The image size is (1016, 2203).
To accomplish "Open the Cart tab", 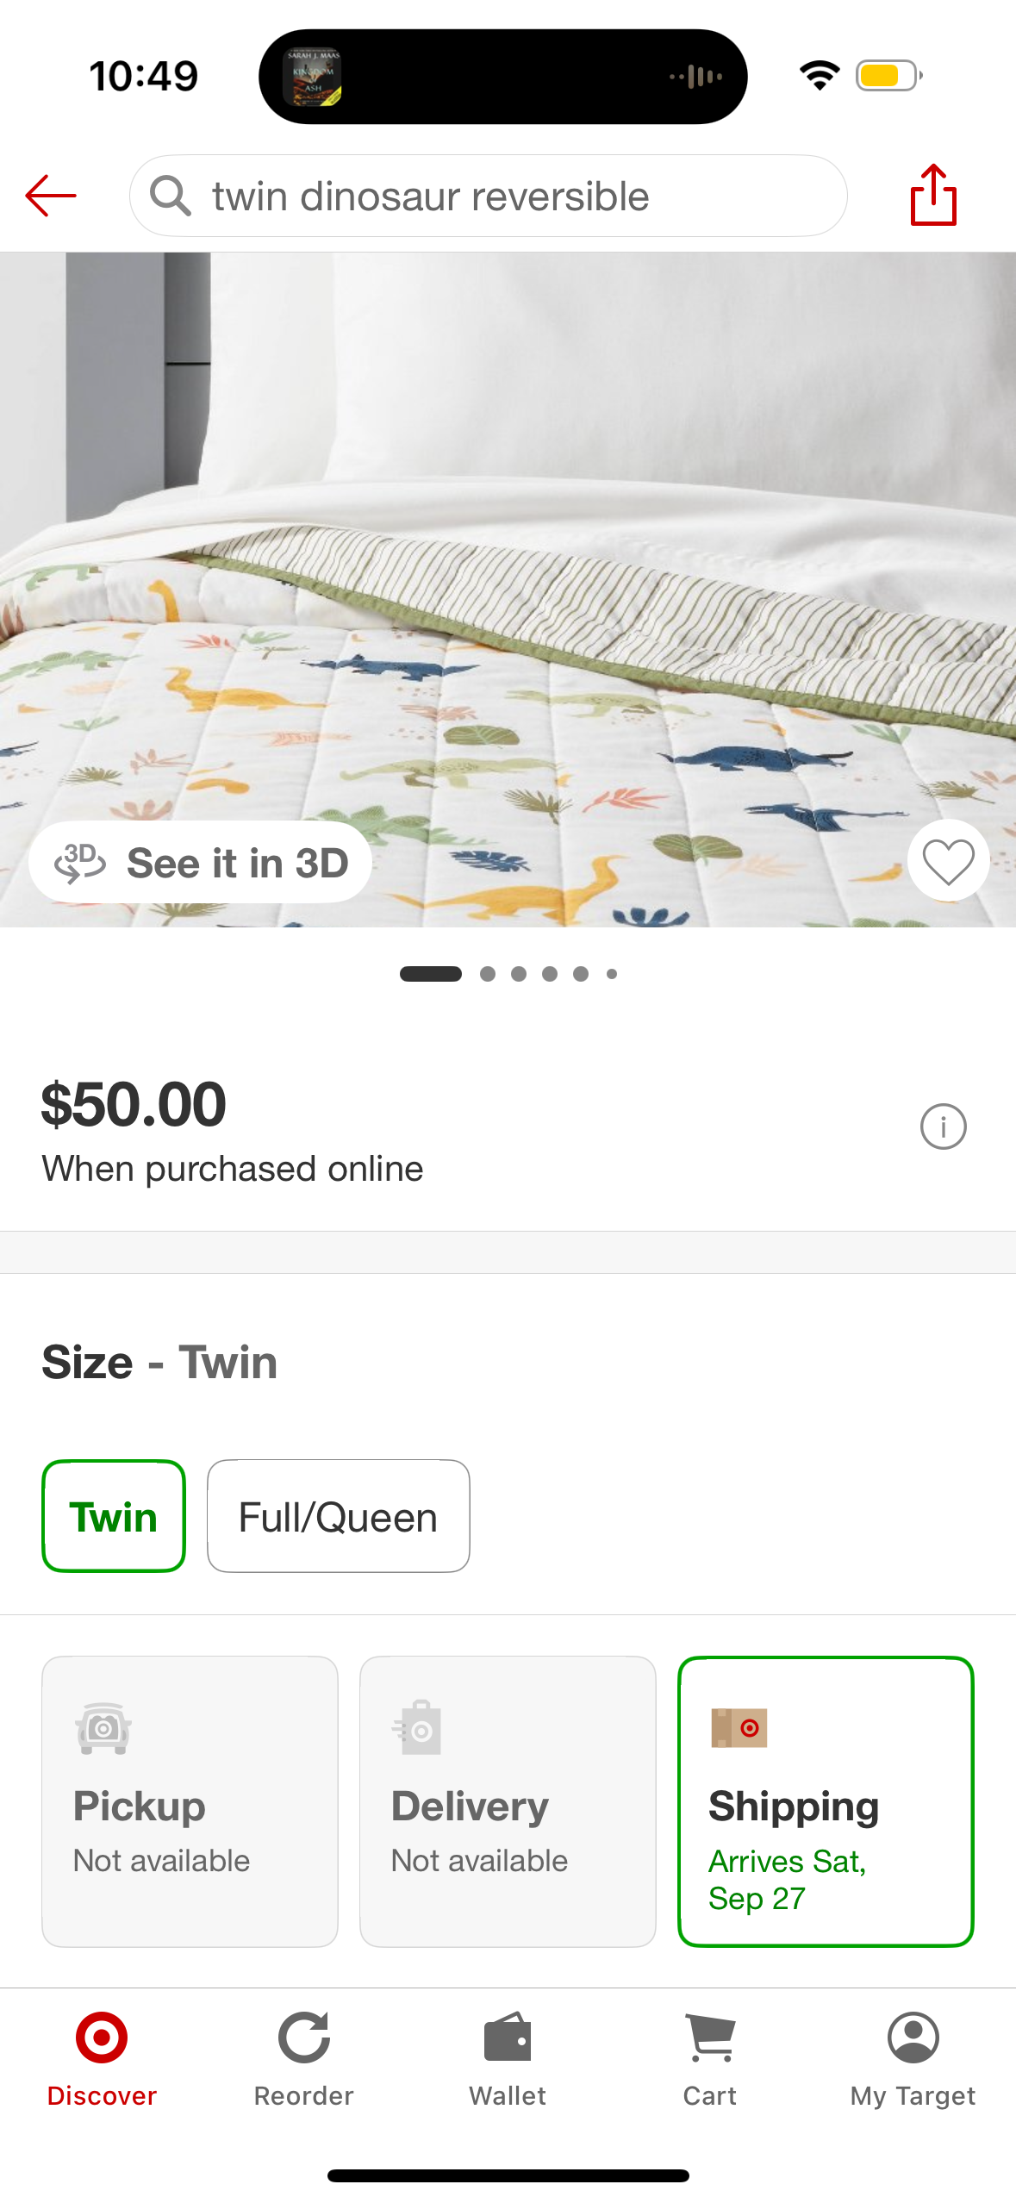I will [710, 2058].
